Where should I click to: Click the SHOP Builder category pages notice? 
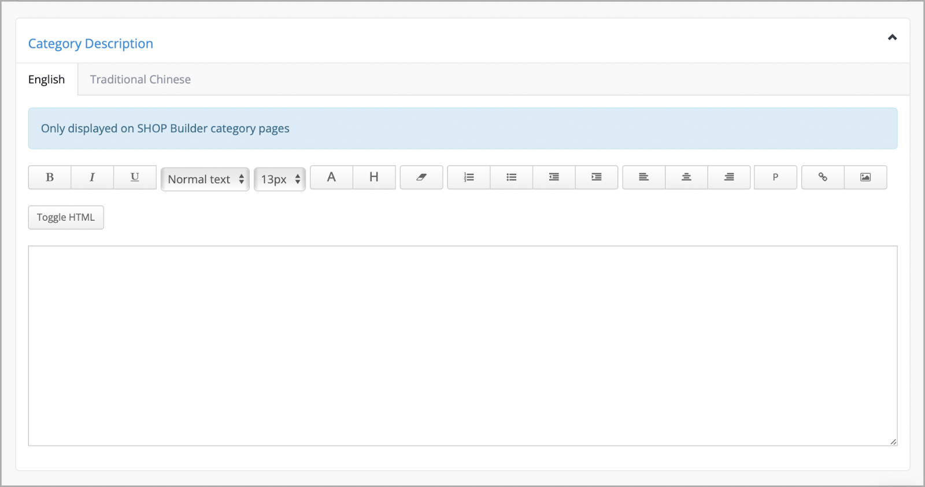click(x=462, y=128)
